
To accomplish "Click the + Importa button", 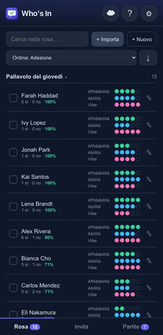I will pyautogui.click(x=108, y=39).
